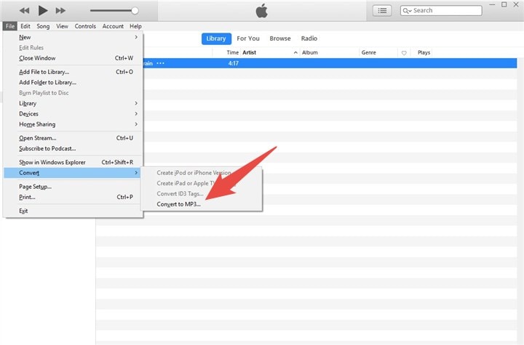The height and width of the screenshot is (345, 524).
Task: Click the 4:17 time cell
Action: pyautogui.click(x=234, y=63)
